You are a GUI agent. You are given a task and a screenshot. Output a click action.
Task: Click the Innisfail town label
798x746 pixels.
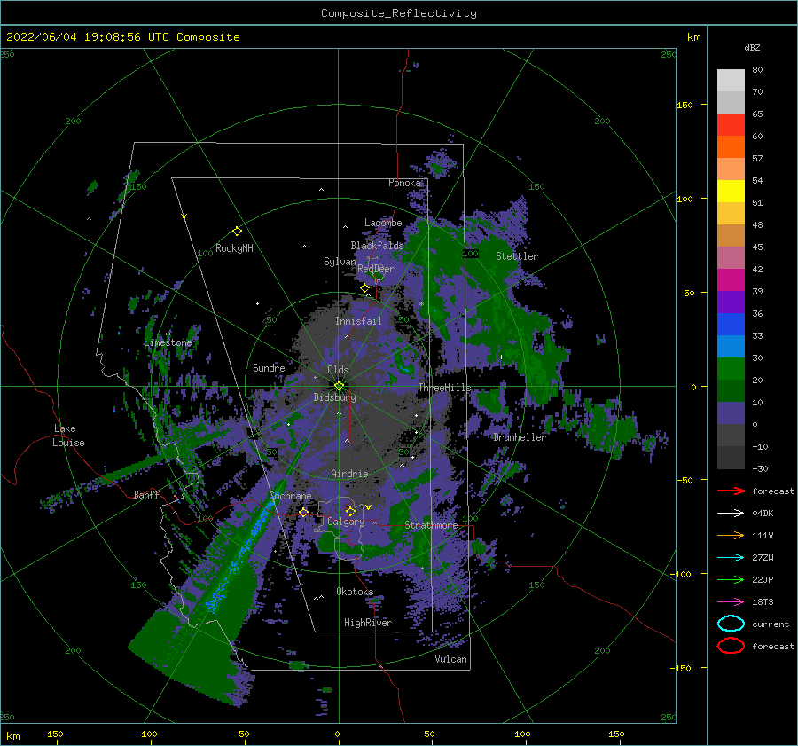358,321
